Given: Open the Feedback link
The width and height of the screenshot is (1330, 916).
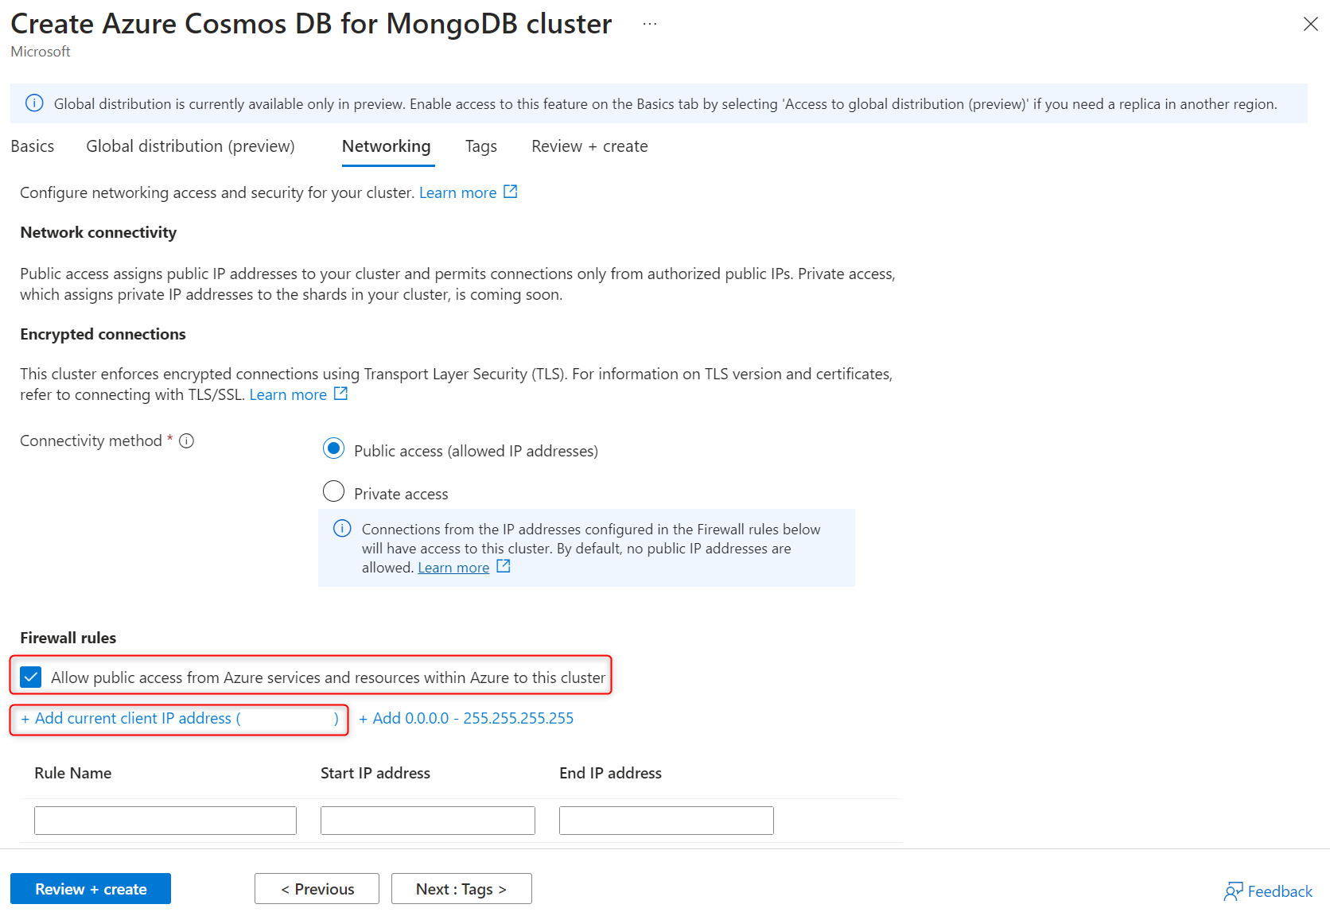Looking at the screenshot, I should coord(1280,891).
